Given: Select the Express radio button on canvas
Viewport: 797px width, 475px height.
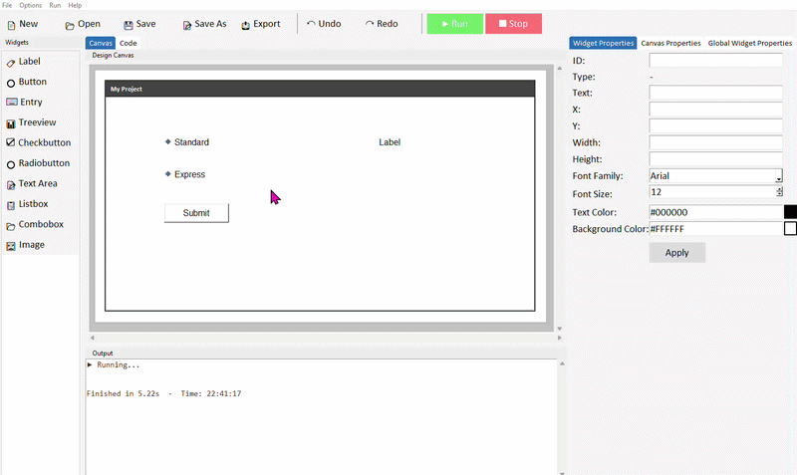Looking at the screenshot, I should [x=185, y=174].
